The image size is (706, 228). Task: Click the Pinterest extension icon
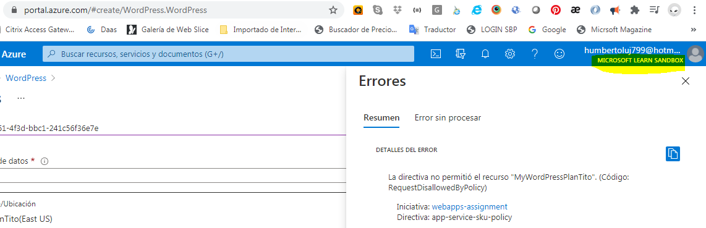tap(556, 10)
